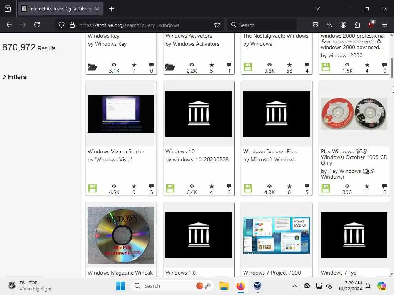The width and height of the screenshot is (394, 295).
Task: Show hidden system tray icons
Action: [x=295, y=286]
